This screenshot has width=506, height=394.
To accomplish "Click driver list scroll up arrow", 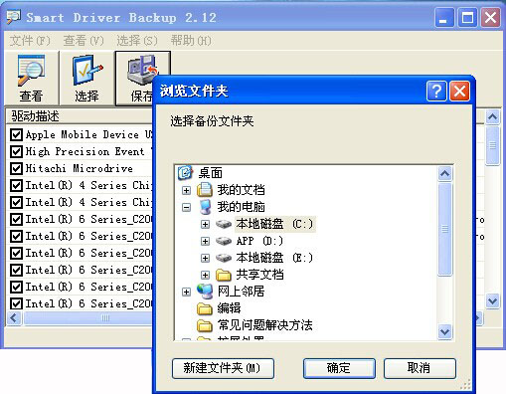I will click(x=492, y=116).
